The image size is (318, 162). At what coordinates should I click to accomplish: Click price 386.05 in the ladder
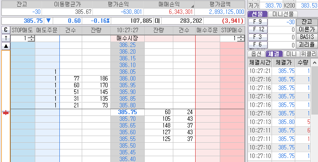127,72
